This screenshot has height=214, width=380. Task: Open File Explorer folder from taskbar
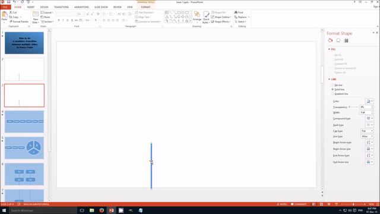coord(92,210)
